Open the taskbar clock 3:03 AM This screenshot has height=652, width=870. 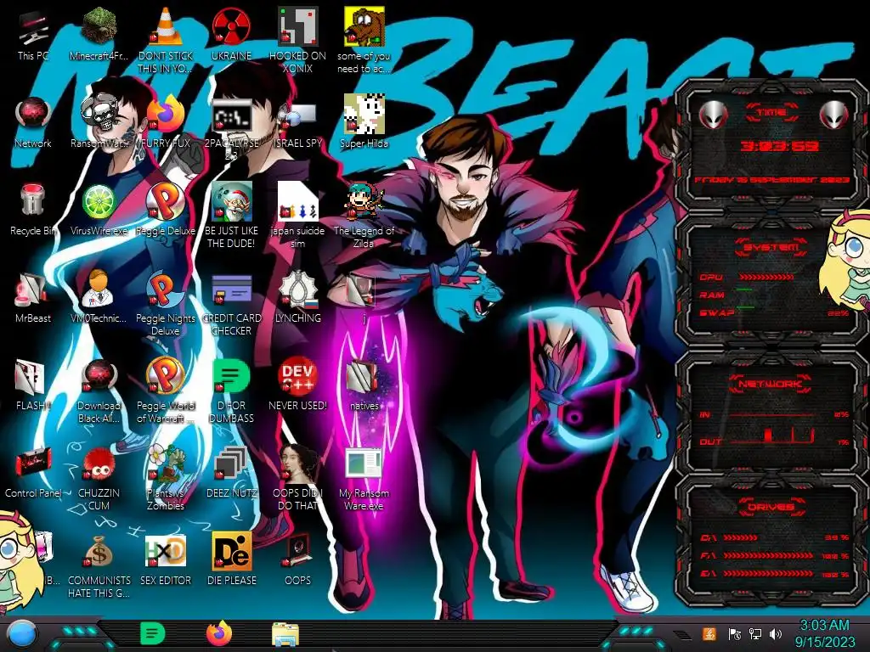[x=824, y=633]
